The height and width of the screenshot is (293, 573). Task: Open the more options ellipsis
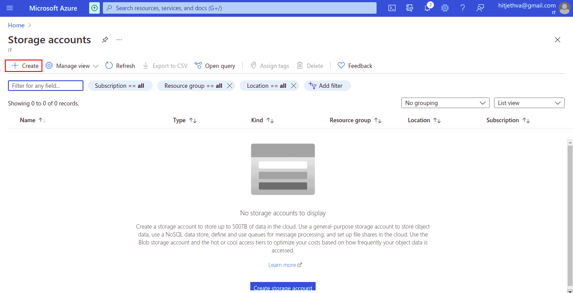pyautogui.click(x=119, y=40)
